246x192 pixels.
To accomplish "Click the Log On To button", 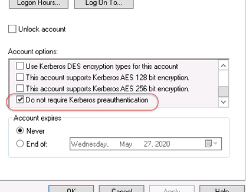I will [x=103, y=3].
